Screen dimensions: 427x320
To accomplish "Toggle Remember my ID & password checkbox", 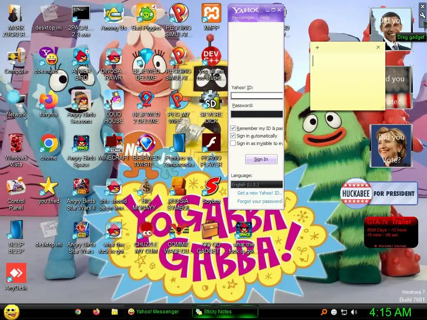I will 233,128.
